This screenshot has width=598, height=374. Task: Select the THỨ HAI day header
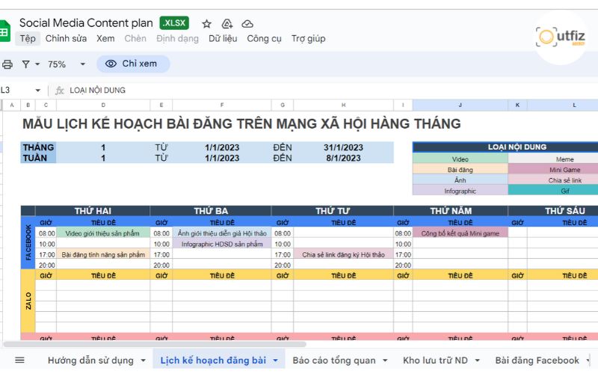(93, 211)
